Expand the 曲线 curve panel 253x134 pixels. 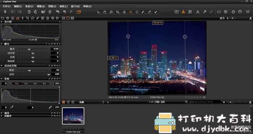pyautogui.click(x=1, y=113)
